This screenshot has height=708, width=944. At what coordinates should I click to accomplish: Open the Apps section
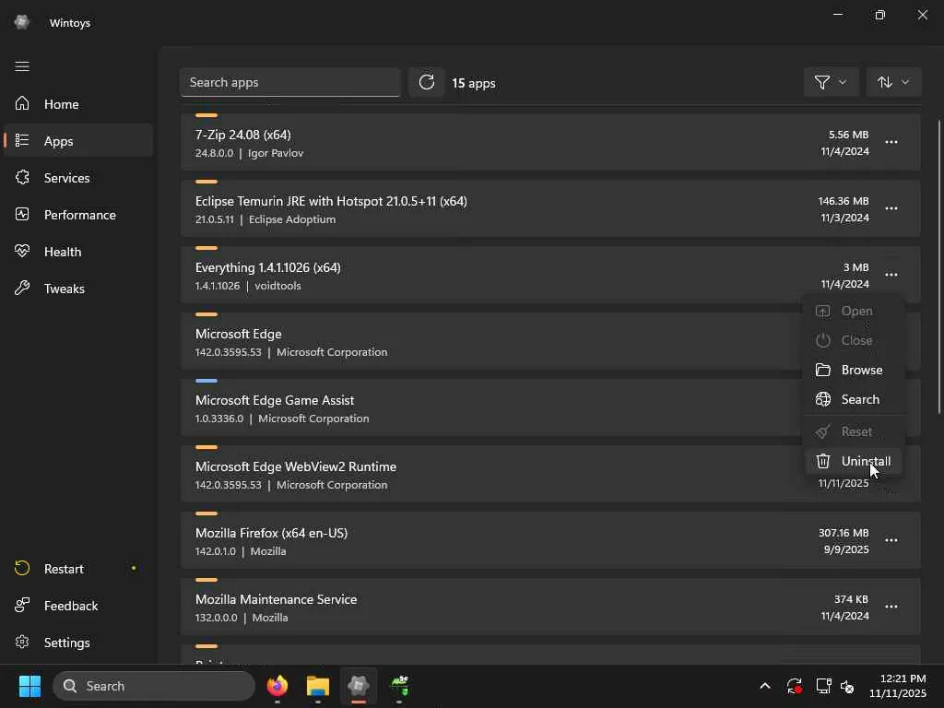[x=78, y=141]
